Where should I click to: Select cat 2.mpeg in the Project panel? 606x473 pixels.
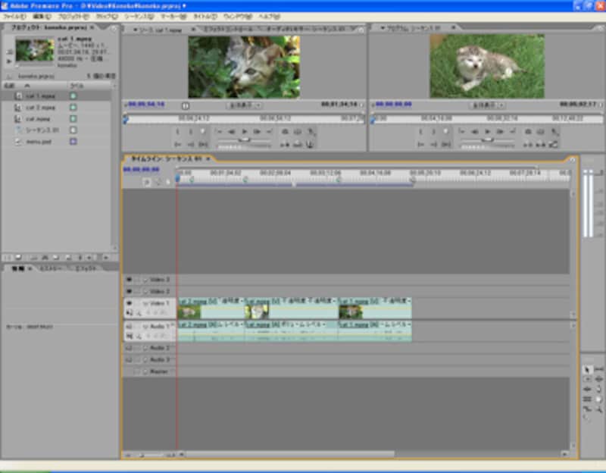(x=39, y=108)
